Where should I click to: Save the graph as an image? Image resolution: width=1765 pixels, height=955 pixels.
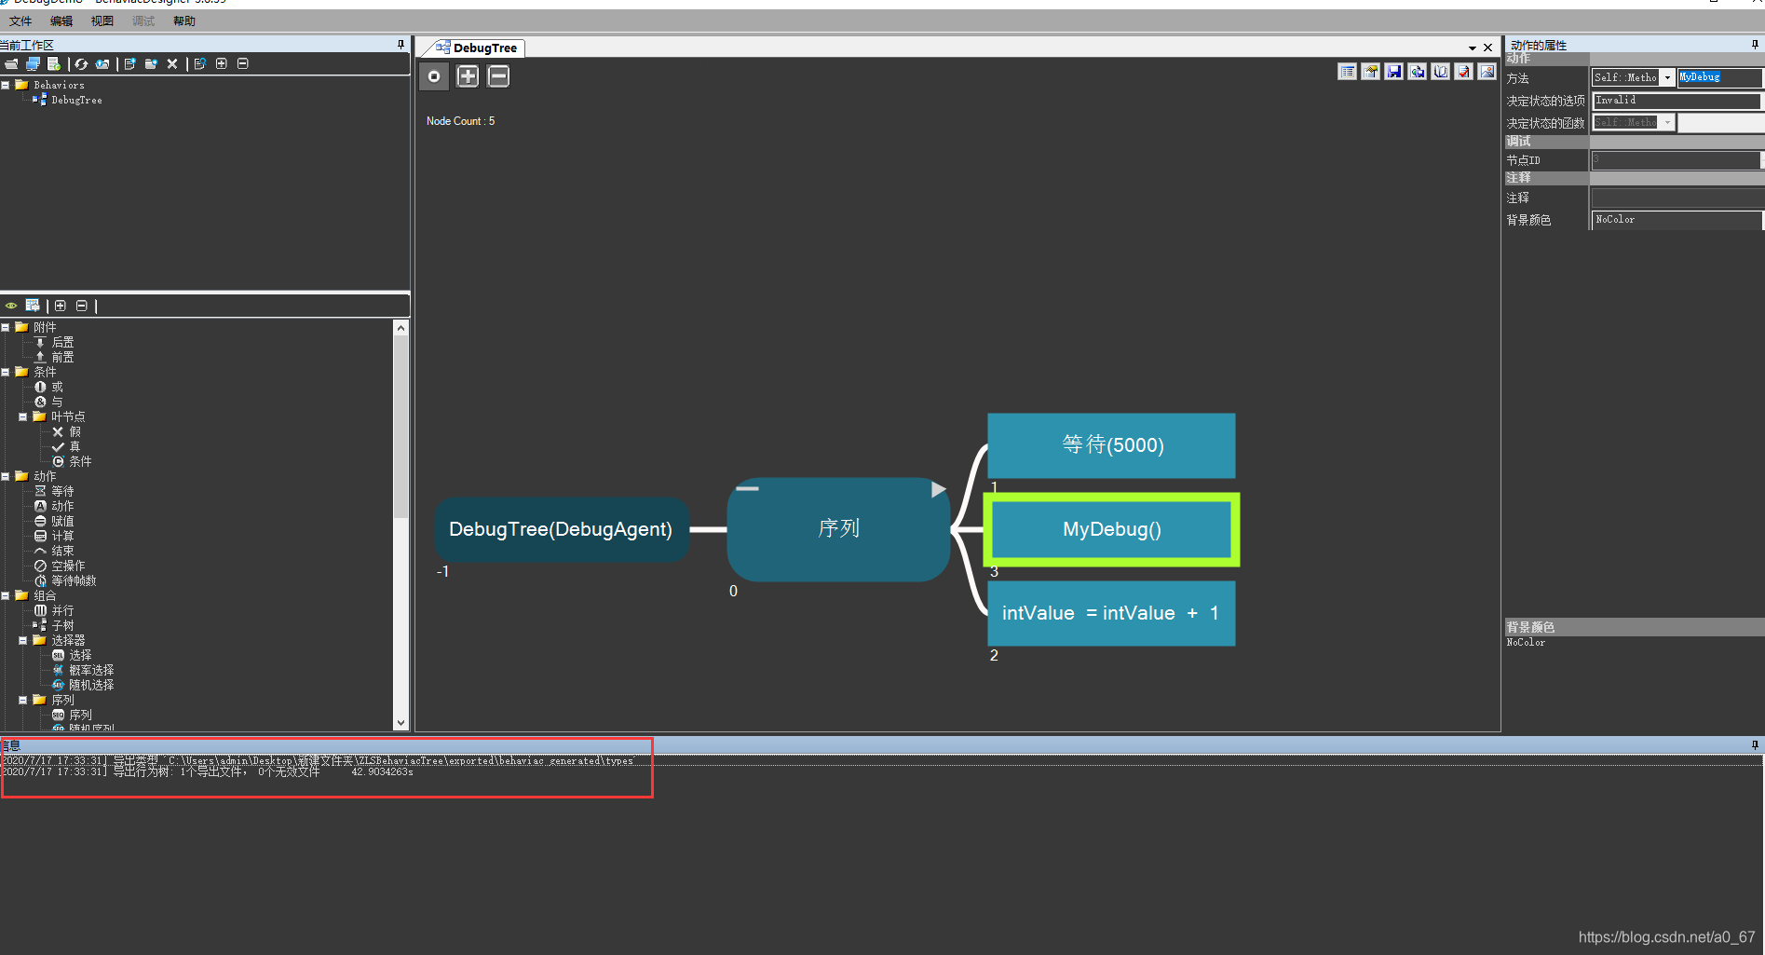point(1487,72)
